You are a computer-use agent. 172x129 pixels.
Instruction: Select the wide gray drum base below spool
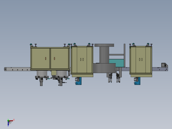coord(104,68)
